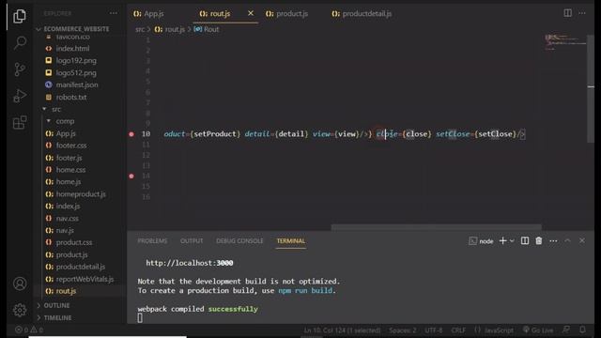
Task: Open editor more actions ellipsis
Action: click(582, 13)
